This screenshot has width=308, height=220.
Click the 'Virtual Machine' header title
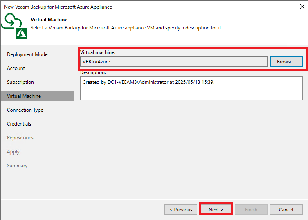click(49, 20)
